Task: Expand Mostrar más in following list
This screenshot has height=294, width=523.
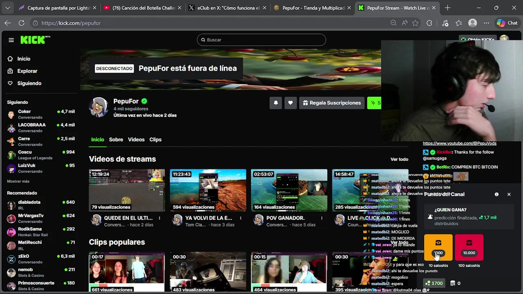Action: [18, 181]
